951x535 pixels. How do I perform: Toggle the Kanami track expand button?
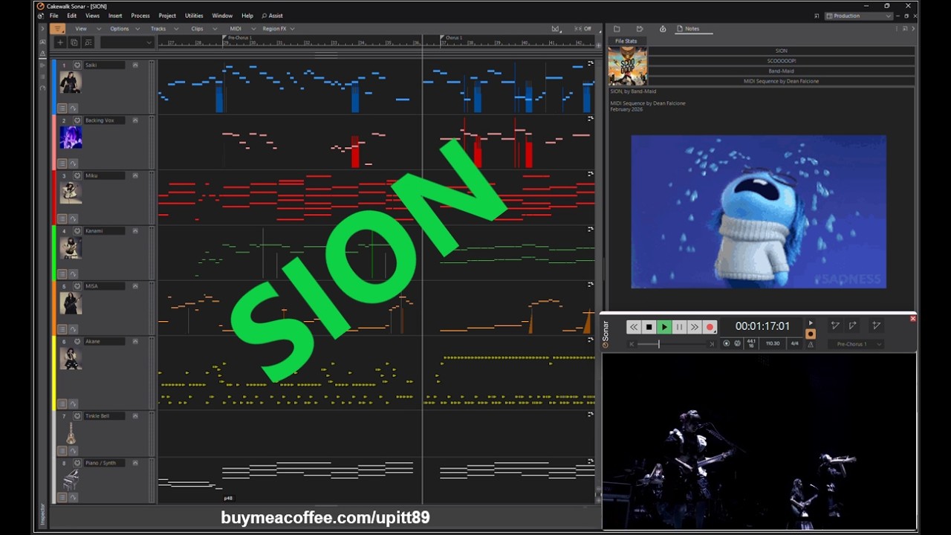(x=135, y=230)
